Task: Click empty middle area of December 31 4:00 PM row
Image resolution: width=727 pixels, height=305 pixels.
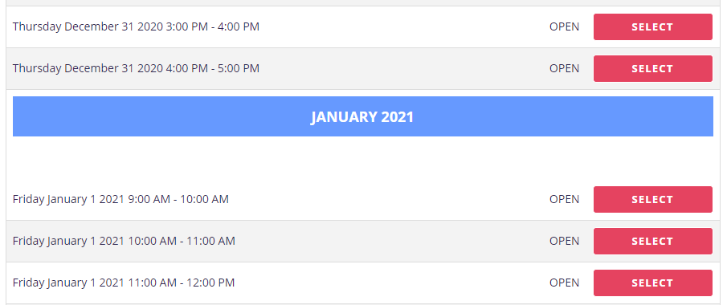Action: tap(403, 68)
